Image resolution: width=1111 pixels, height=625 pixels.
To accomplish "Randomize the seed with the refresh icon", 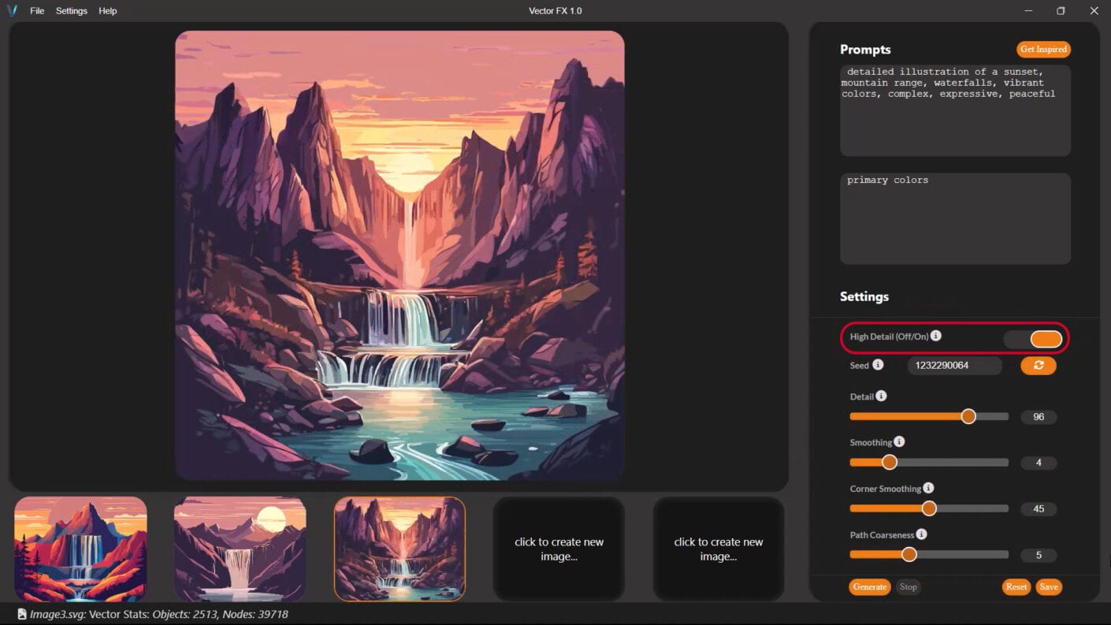I will [x=1038, y=365].
